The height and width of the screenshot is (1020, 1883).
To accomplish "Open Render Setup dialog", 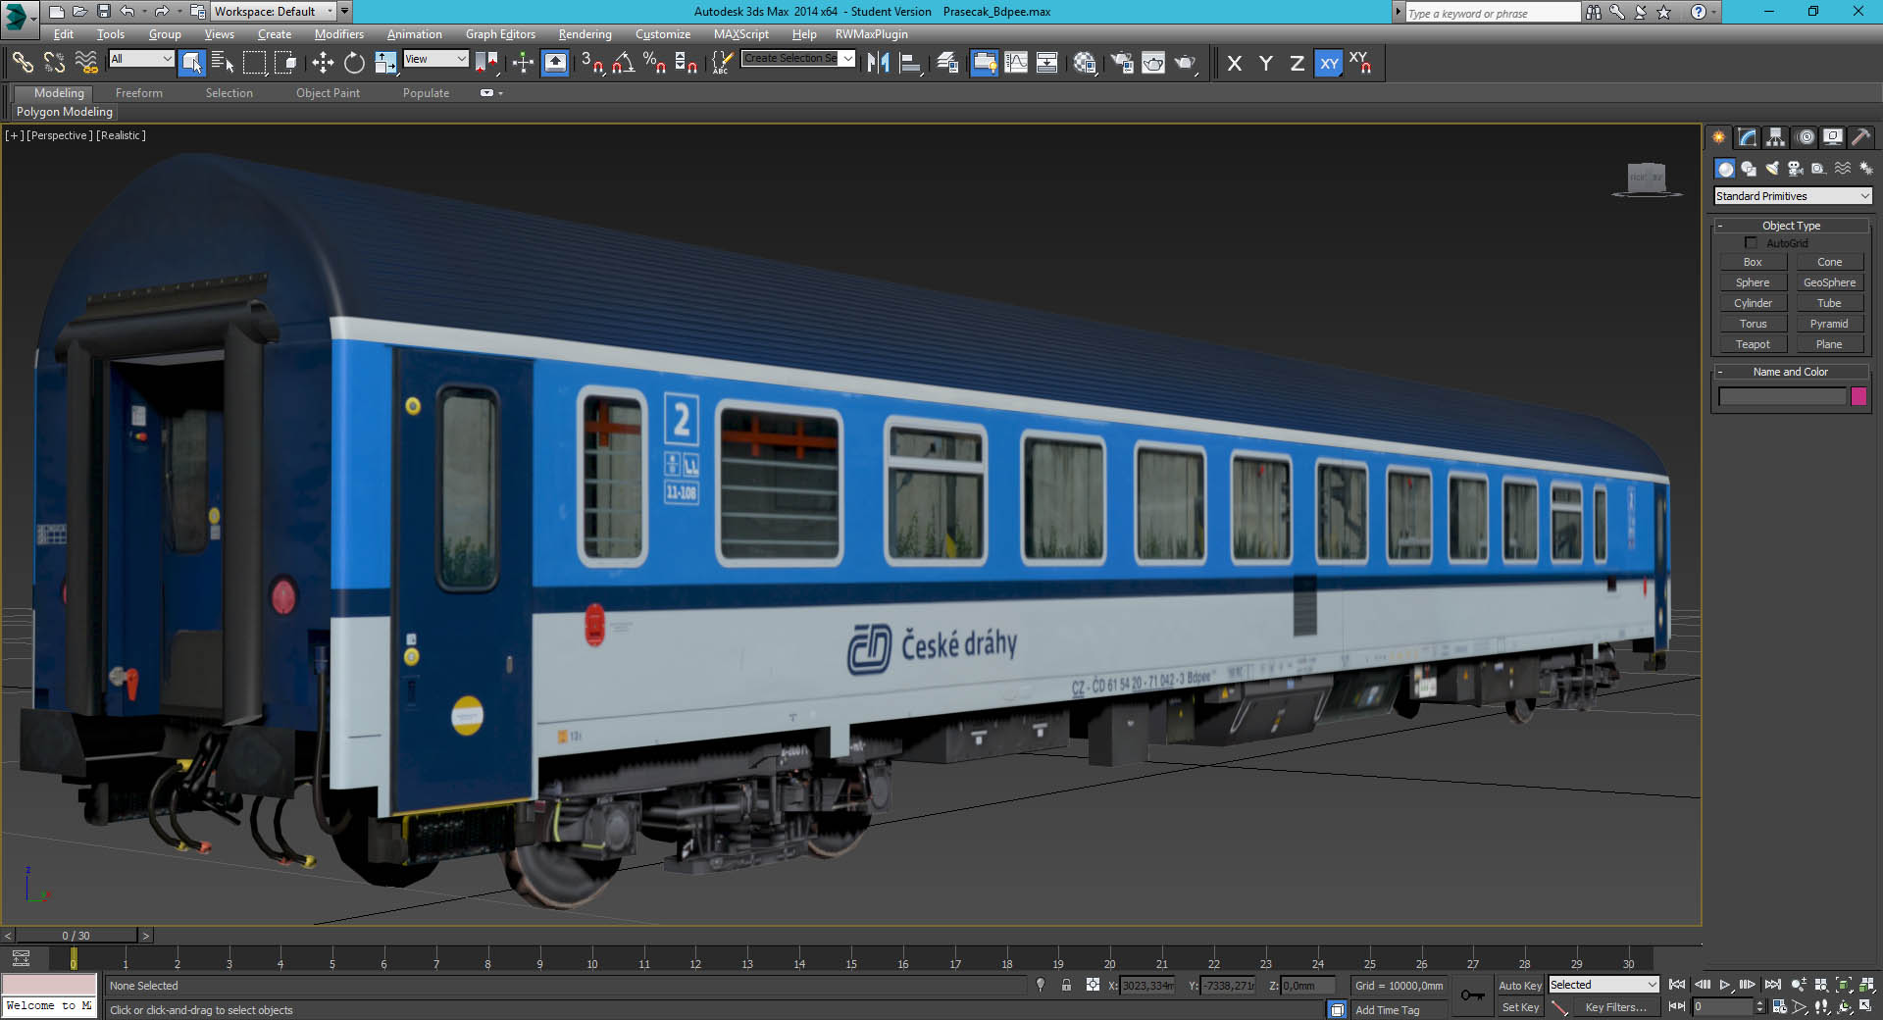I will point(1122,63).
